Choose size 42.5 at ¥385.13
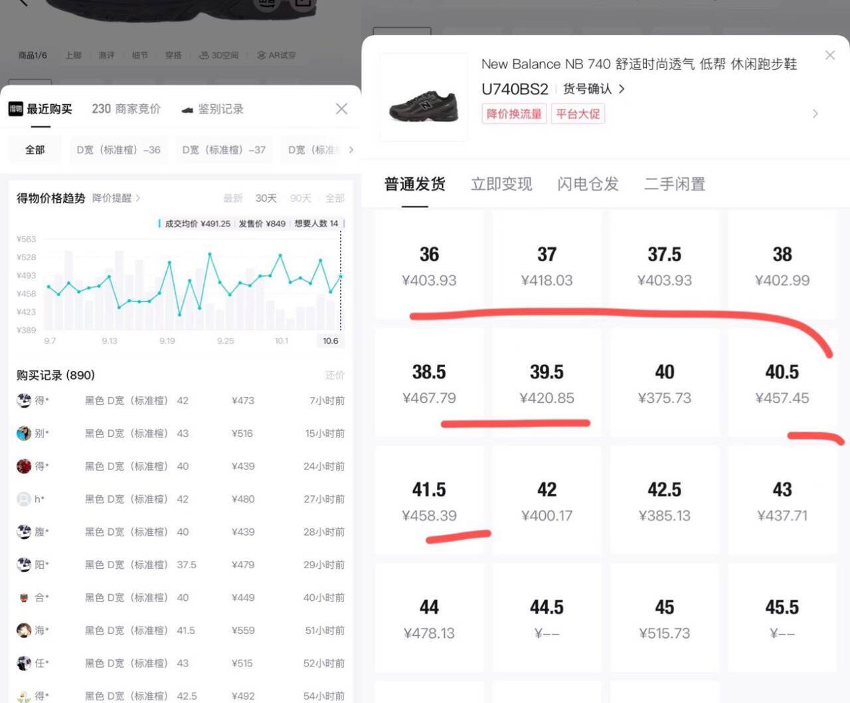Image resolution: width=850 pixels, height=703 pixels. coord(664,501)
